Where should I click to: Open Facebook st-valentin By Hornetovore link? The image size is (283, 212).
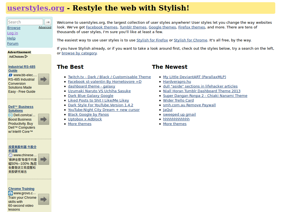click(x=105, y=82)
